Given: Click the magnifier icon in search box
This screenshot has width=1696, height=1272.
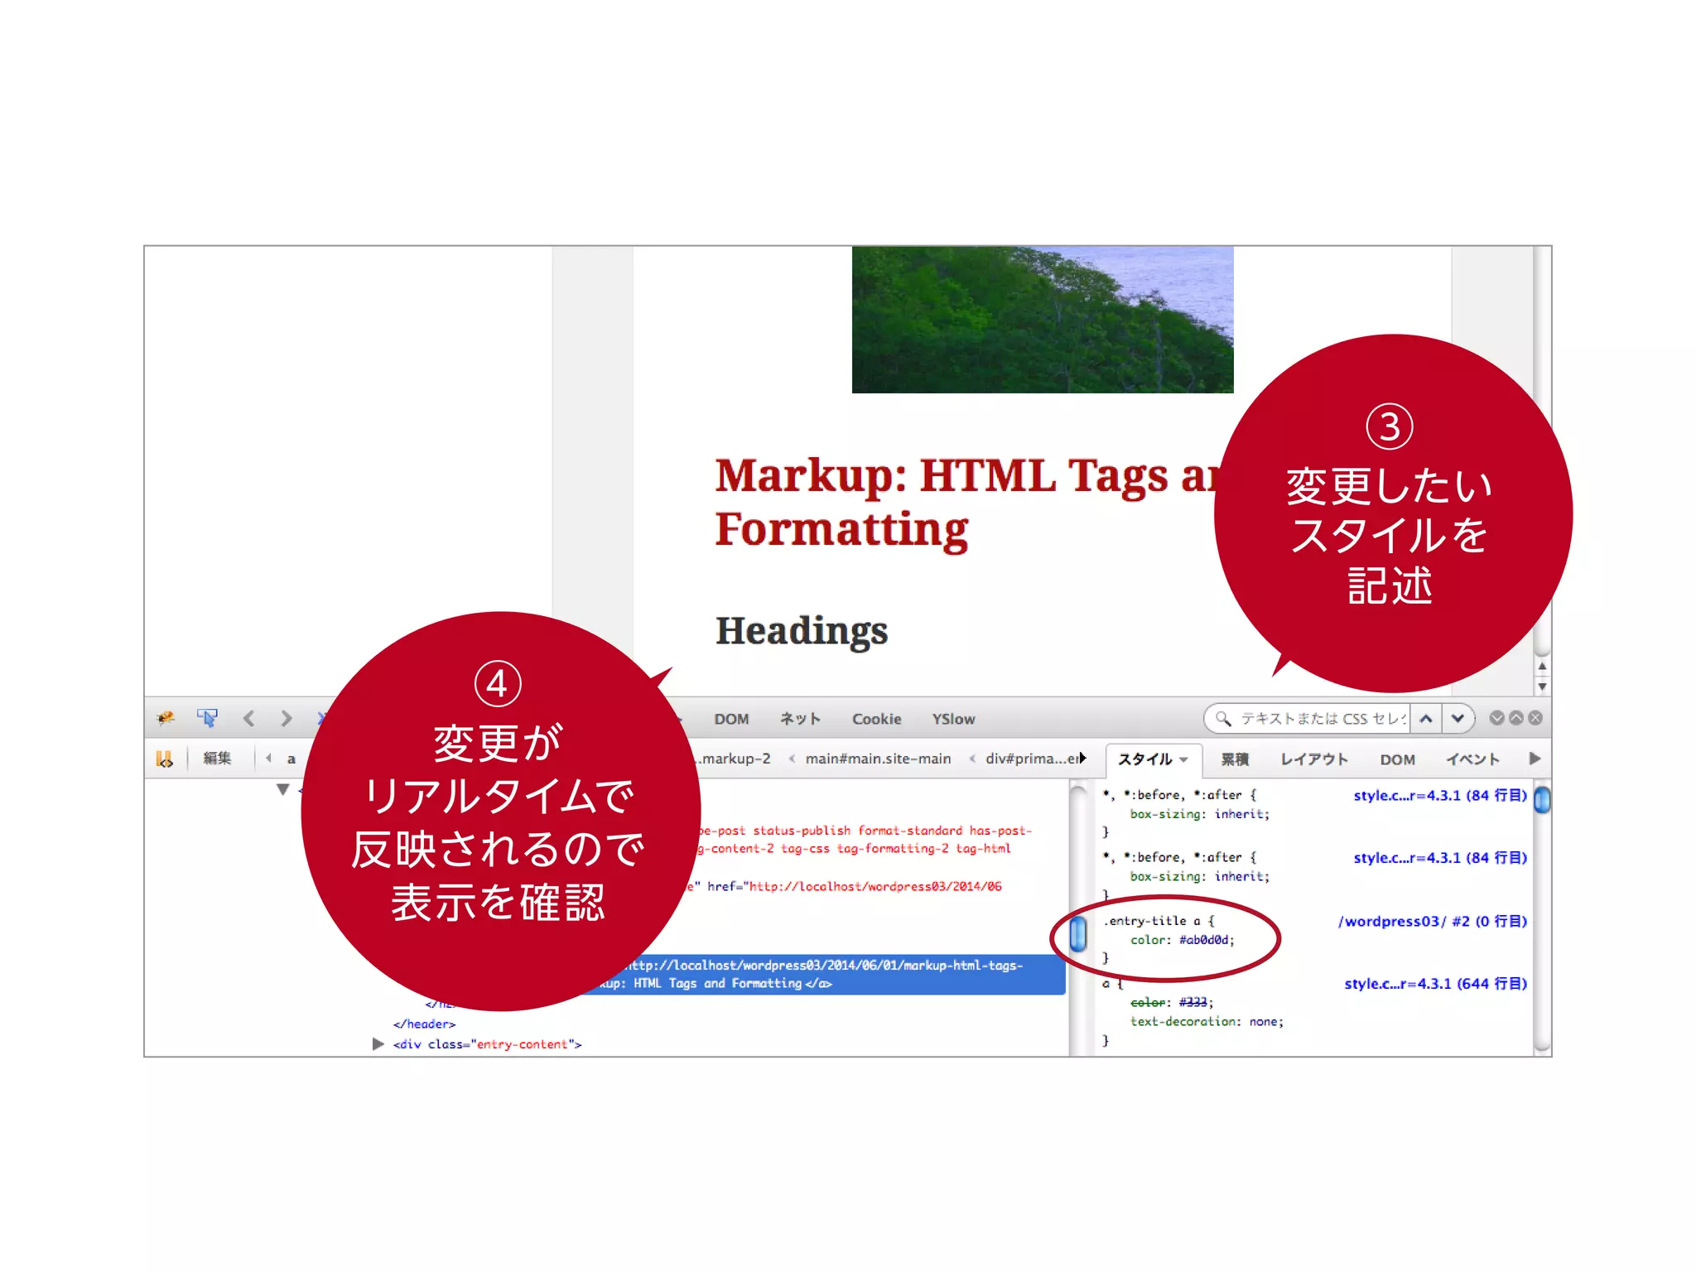Looking at the screenshot, I should pyautogui.click(x=1222, y=719).
